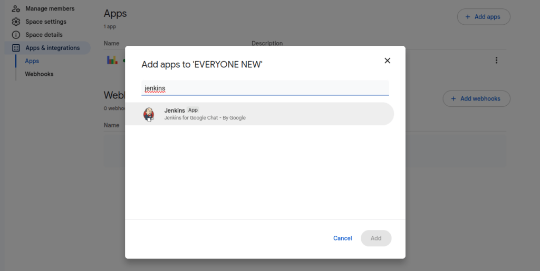Click the colored bar chart app icon
The height and width of the screenshot is (271, 540).
click(x=112, y=60)
